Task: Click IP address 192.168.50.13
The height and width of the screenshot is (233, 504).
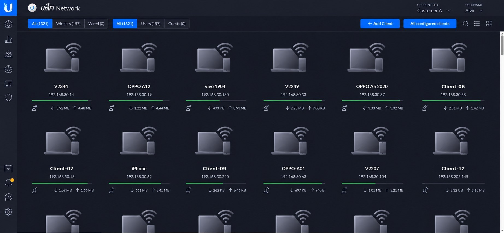Action: tap(62, 177)
